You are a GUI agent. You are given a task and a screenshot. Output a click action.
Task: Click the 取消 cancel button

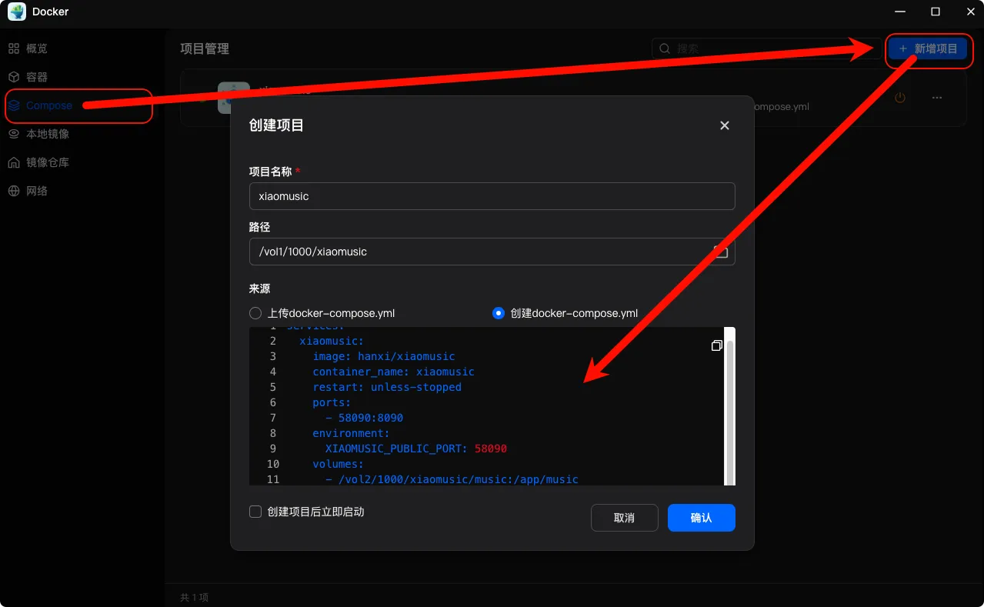click(x=624, y=518)
